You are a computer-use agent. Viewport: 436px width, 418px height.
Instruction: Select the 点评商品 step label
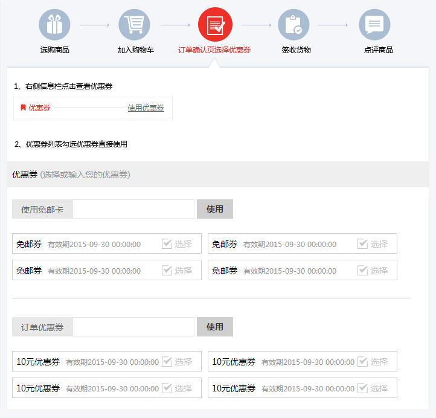pyautogui.click(x=379, y=50)
